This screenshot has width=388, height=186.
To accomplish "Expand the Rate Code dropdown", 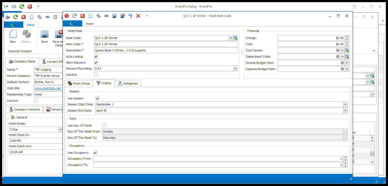I will click(x=231, y=38).
